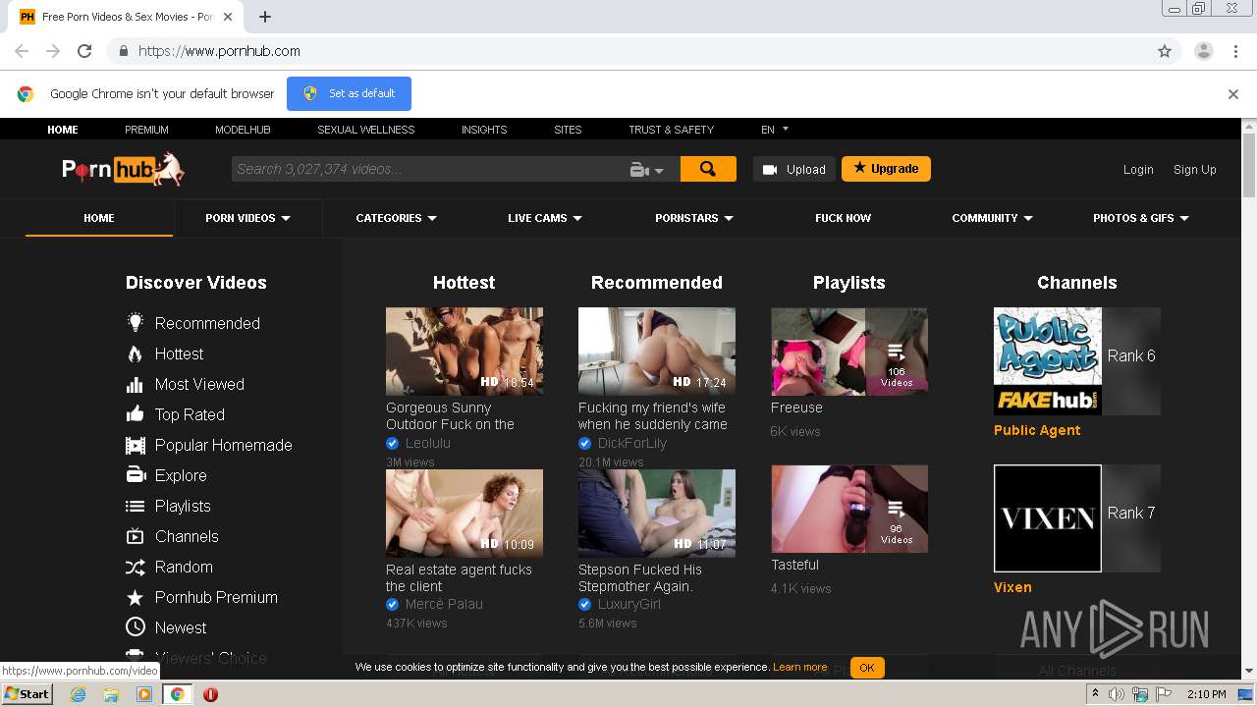Click the Playlists list icon in sidebar

[136, 506]
